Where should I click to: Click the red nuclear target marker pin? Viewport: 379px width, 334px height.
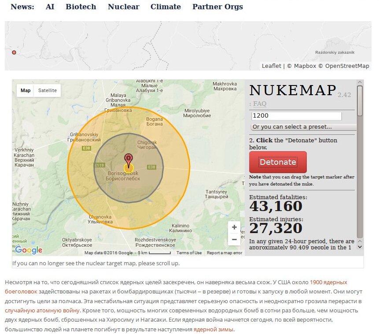(x=129, y=160)
